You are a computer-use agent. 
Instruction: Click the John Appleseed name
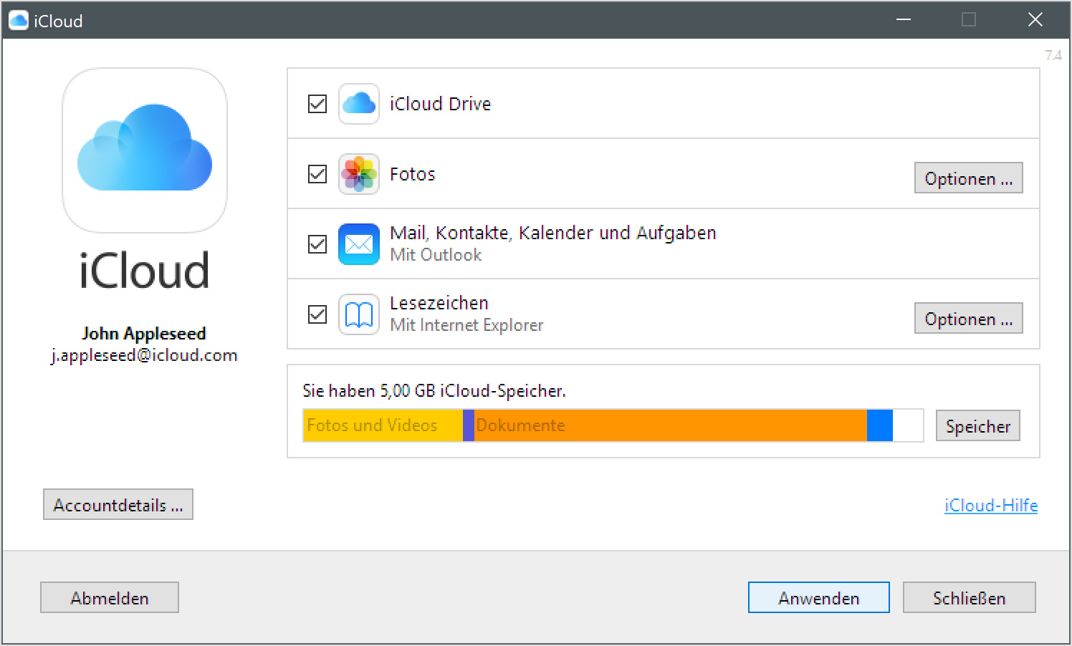(143, 334)
